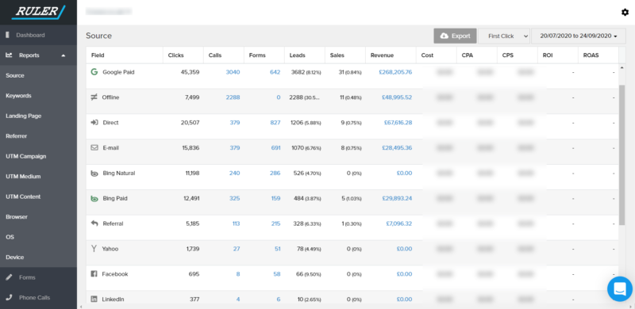
Task: Click the green Bing Paid icon
Action: 94,199
